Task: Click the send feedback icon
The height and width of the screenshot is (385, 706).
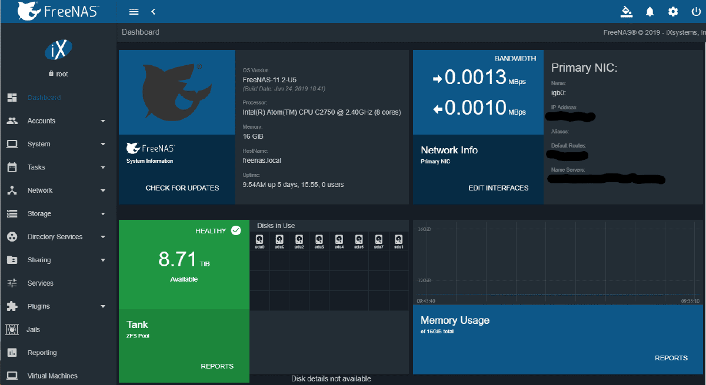Action: (627, 11)
